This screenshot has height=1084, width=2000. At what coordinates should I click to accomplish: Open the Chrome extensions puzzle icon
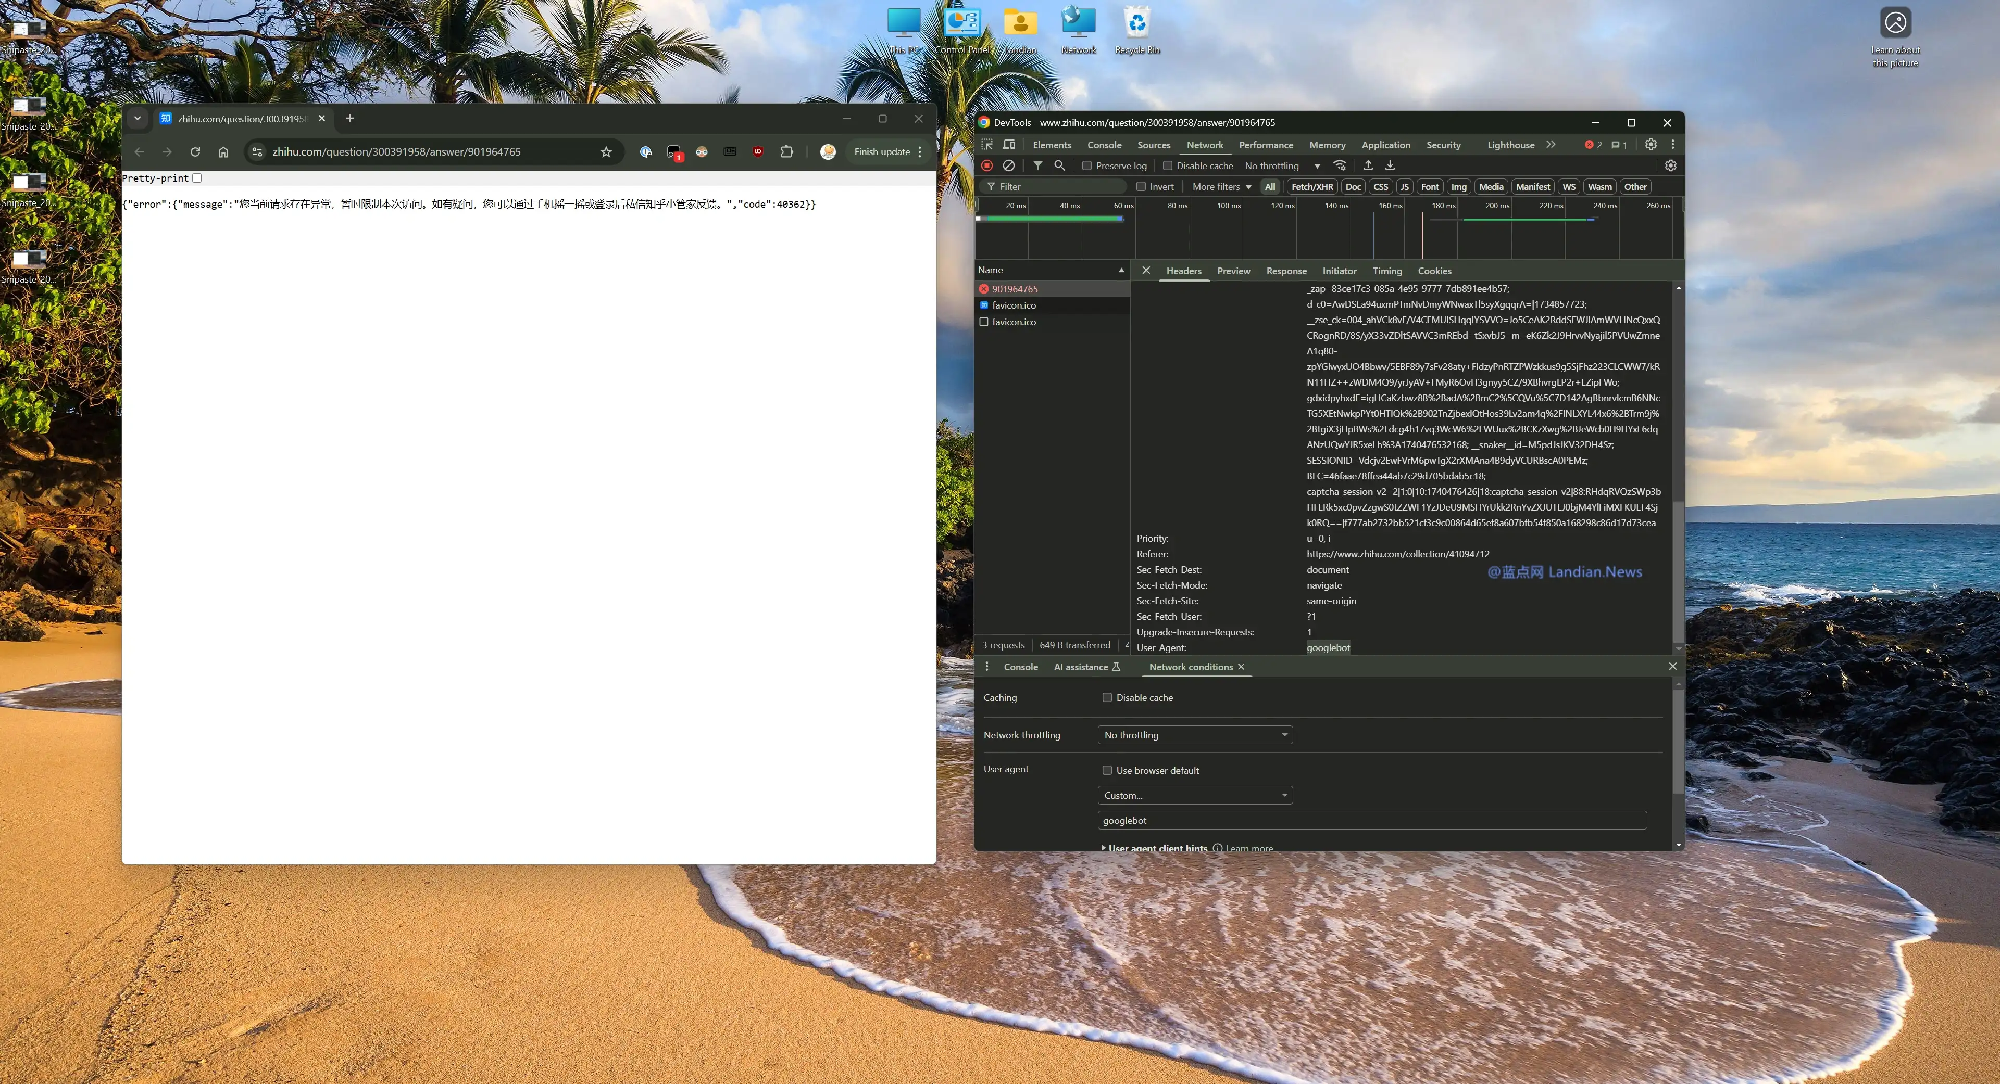786,151
